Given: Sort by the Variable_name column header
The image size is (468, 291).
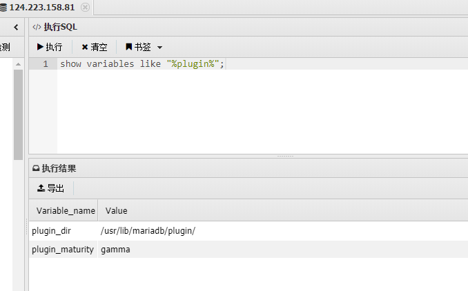Looking at the screenshot, I should [64, 211].
